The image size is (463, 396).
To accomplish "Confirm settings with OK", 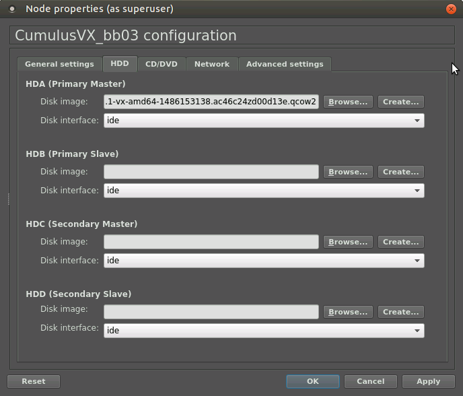I will (x=313, y=381).
